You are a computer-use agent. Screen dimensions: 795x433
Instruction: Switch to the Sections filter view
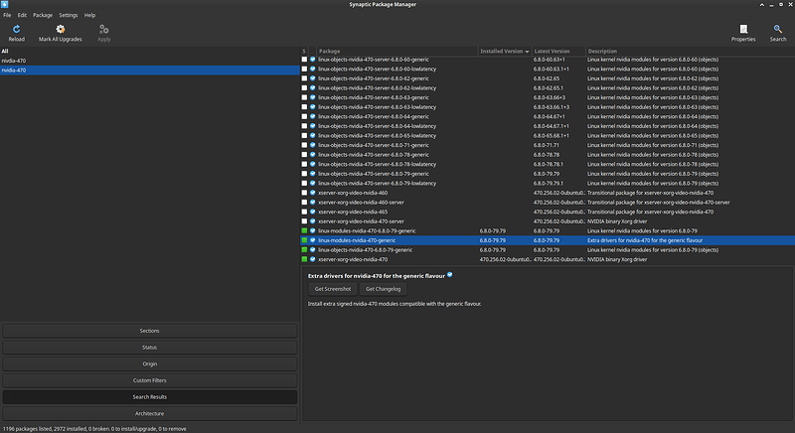click(149, 331)
